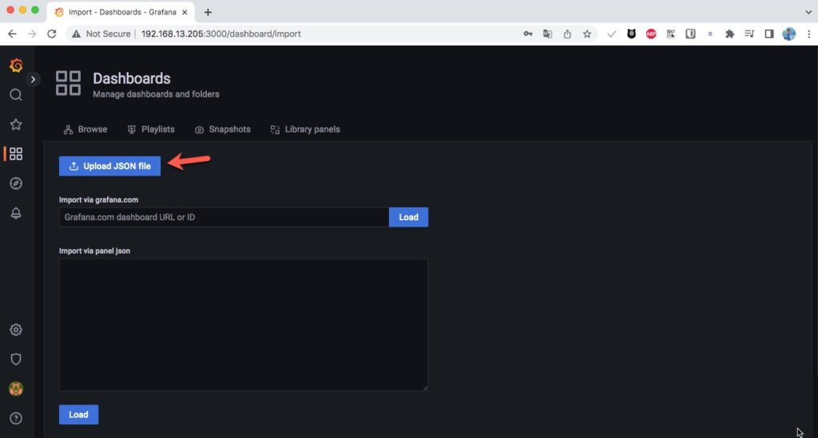Image resolution: width=818 pixels, height=438 pixels.
Task: Click the bottom Load button under panel json
Action: click(78, 415)
